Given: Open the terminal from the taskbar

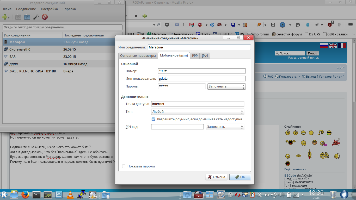Looking at the screenshot, I should click(36, 195).
